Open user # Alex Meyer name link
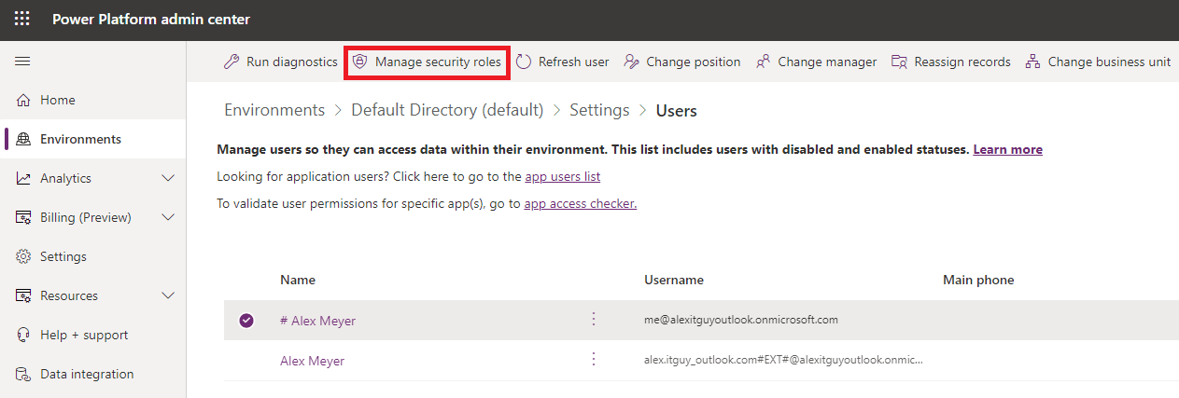The height and width of the screenshot is (398, 1179). (317, 321)
